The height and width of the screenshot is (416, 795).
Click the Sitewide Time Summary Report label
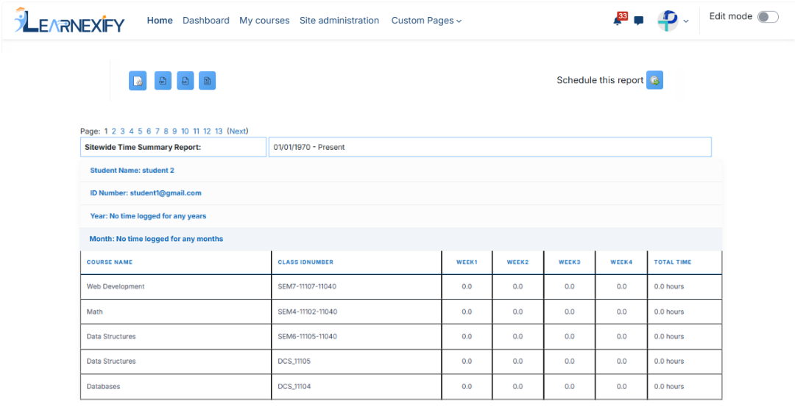(x=143, y=147)
